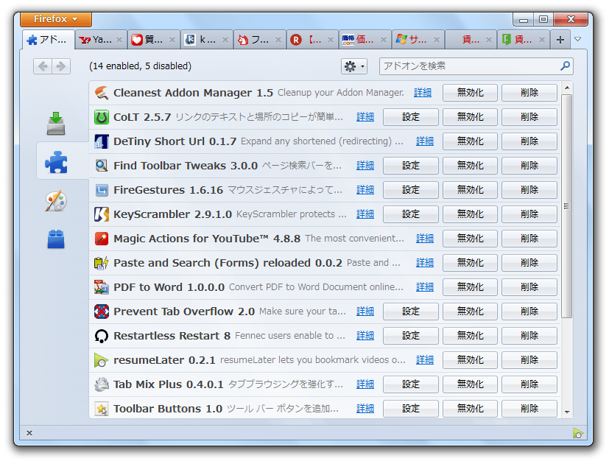The height and width of the screenshot is (461, 609).
Task: Switch to the tab with the red R icon
Action: pyautogui.click(x=312, y=40)
